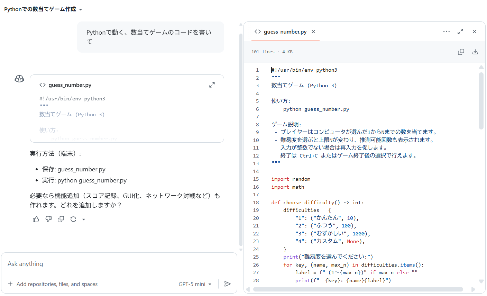Maximize the file preview panel
The image size is (487, 296).
(460, 32)
